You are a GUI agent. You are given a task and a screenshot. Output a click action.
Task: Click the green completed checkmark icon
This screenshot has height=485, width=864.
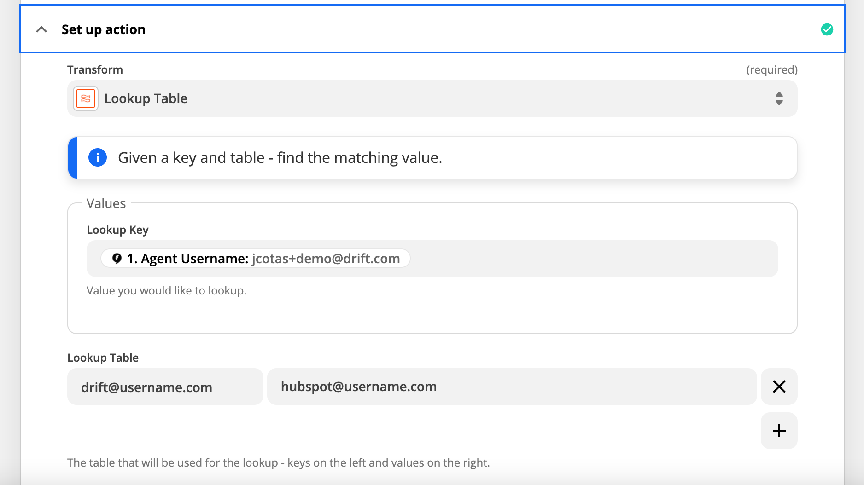pos(827,29)
